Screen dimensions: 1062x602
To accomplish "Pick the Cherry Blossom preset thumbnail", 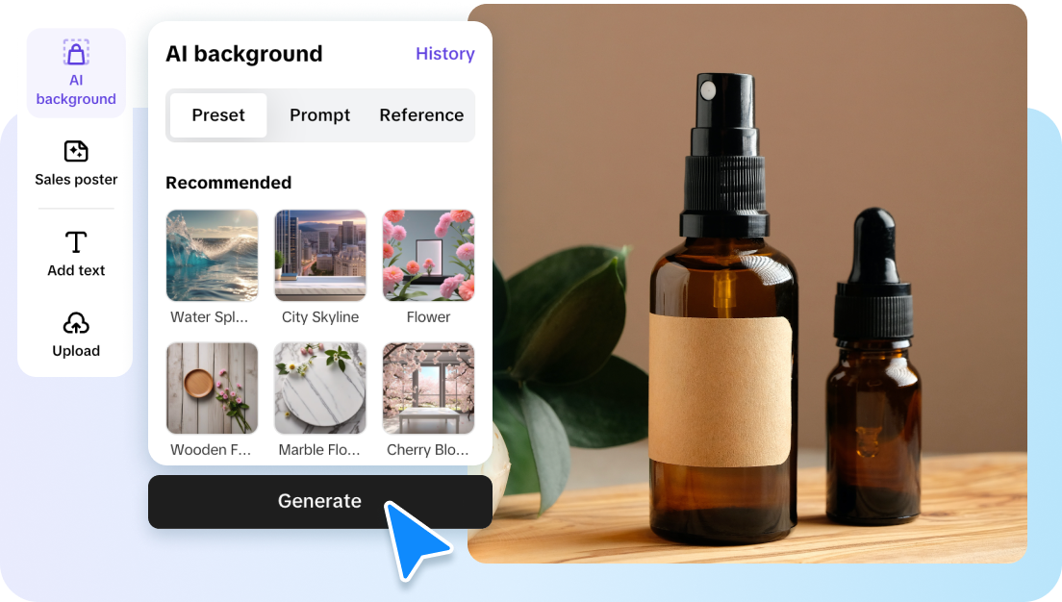I will point(428,388).
